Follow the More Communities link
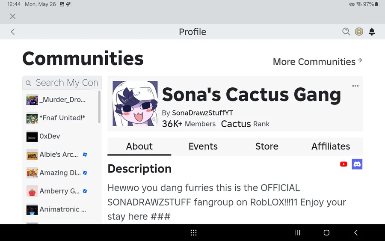The width and height of the screenshot is (385, 241). pyautogui.click(x=317, y=62)
